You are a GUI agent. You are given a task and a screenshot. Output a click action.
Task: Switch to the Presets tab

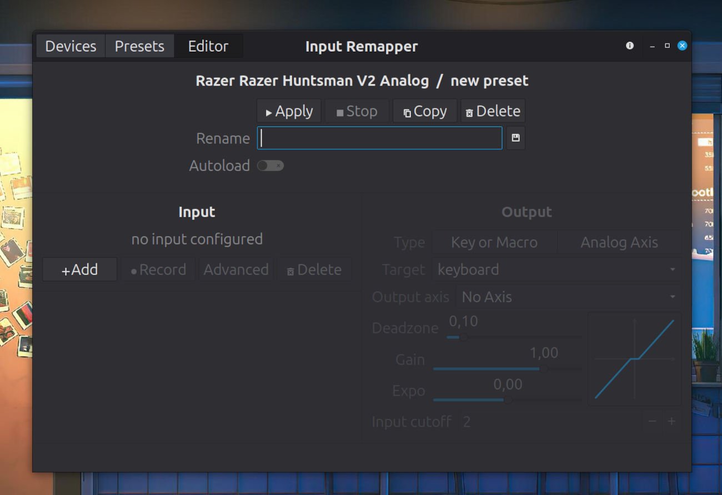click(x=139, y=46)
